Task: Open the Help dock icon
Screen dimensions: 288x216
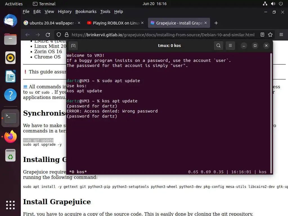Action: pos(10,95)
